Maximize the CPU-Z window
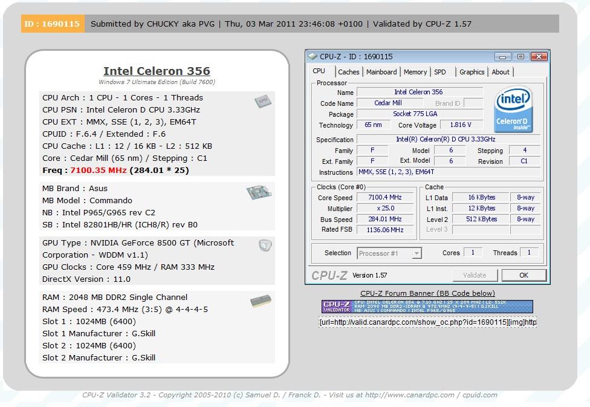Image resolution: width=590 pixels, height=407 pixels. click(520, 57)
